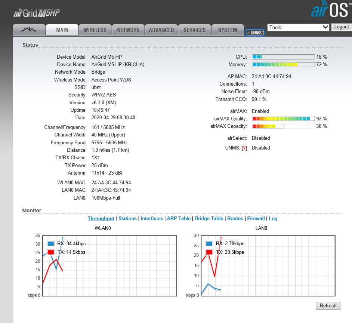The height and width of the screenshot is (323, 352).
Task: Click the UNMS badge icon
Action: (x=255, y=33)
